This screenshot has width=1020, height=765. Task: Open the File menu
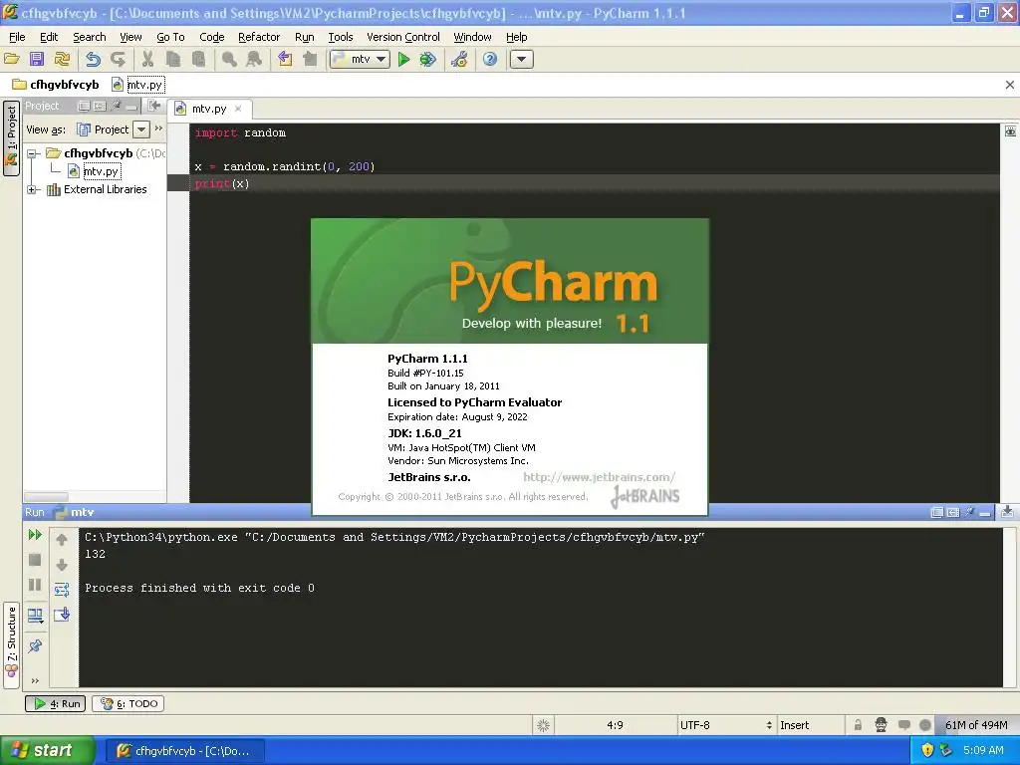click(18, 37)
